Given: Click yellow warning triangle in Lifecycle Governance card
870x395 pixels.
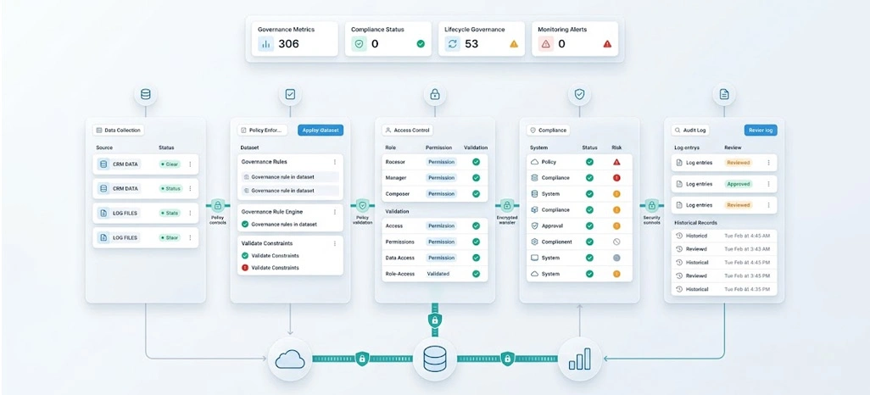Looking at the screenshot, I should coord(514,44).
